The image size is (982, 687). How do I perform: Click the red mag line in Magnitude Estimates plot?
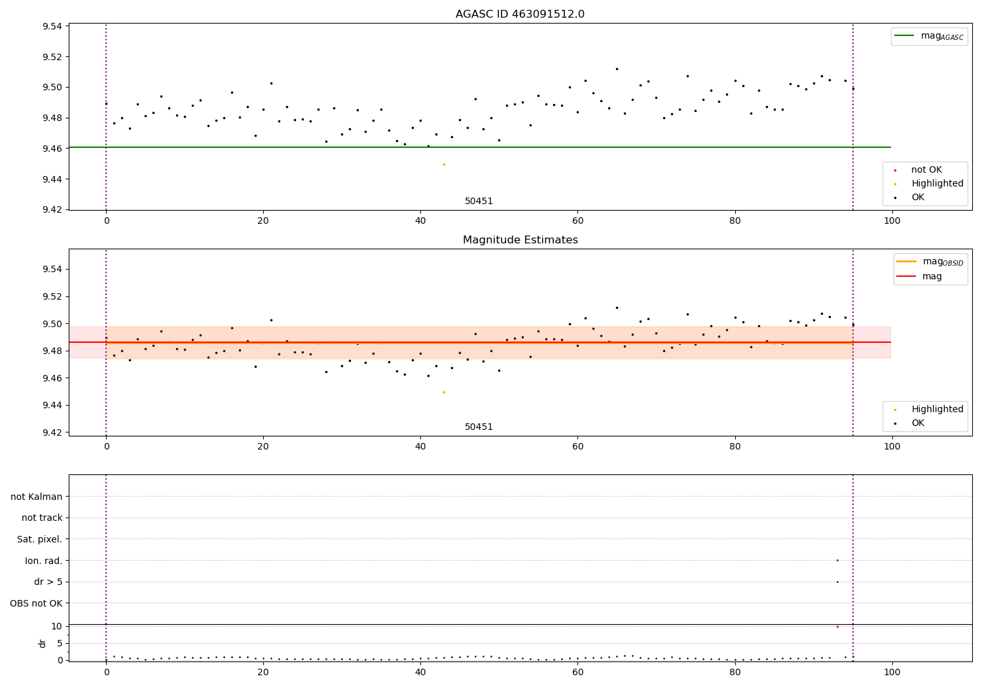pyautogui.click(x=479, y=342)
